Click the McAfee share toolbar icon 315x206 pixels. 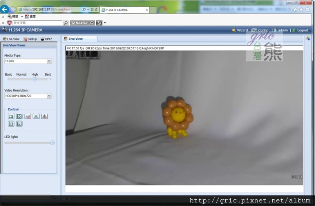click(x=99, y=23)
